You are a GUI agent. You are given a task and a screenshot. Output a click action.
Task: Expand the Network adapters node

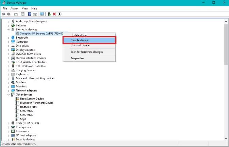(8, 91)
